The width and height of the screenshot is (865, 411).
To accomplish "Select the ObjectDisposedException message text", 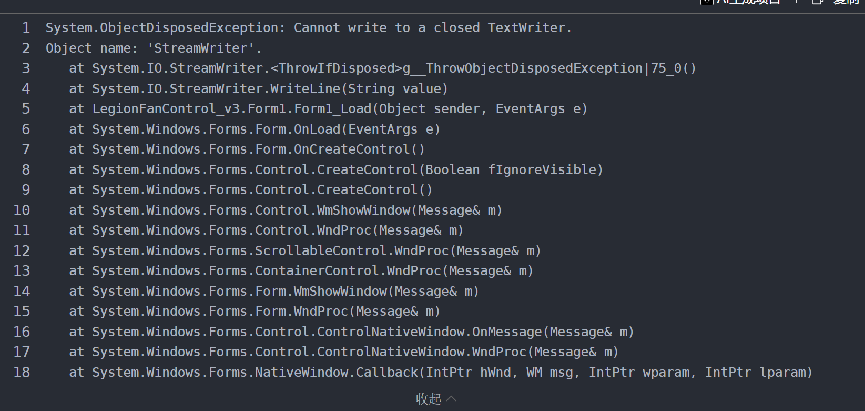I will tap(308, 27).
